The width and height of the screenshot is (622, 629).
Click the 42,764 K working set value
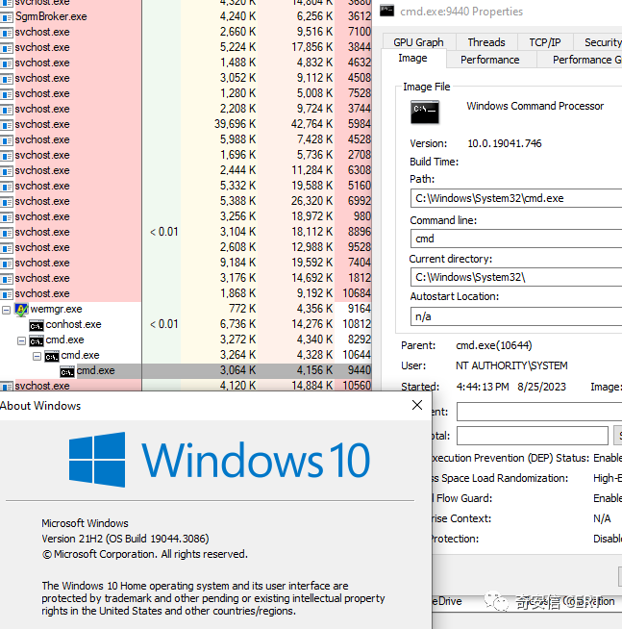pyautogui.click(x=312, y=124)
